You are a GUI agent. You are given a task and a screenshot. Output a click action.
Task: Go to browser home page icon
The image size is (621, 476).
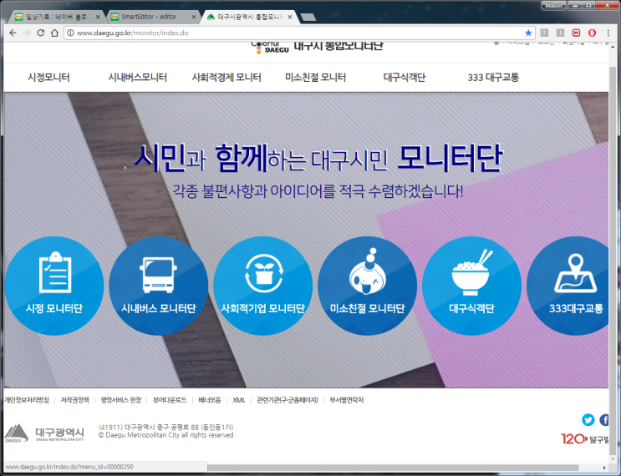pos(54,33)
